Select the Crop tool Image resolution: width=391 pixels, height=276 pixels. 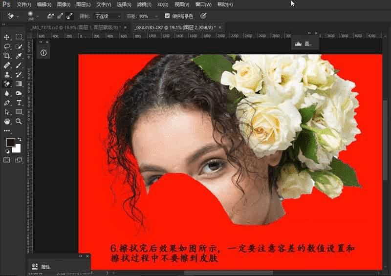click(x=7, y=56)
